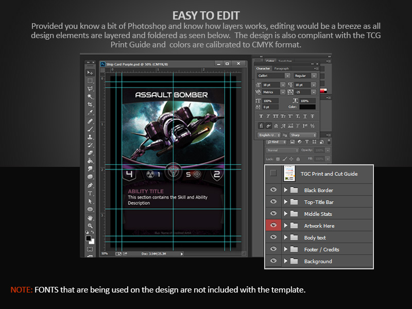Apply Superscript text style
Screen dimensions: 412x309
[x=290, y=116]
